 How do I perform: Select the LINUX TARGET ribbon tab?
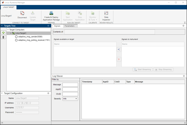click(x=9, y=7)
